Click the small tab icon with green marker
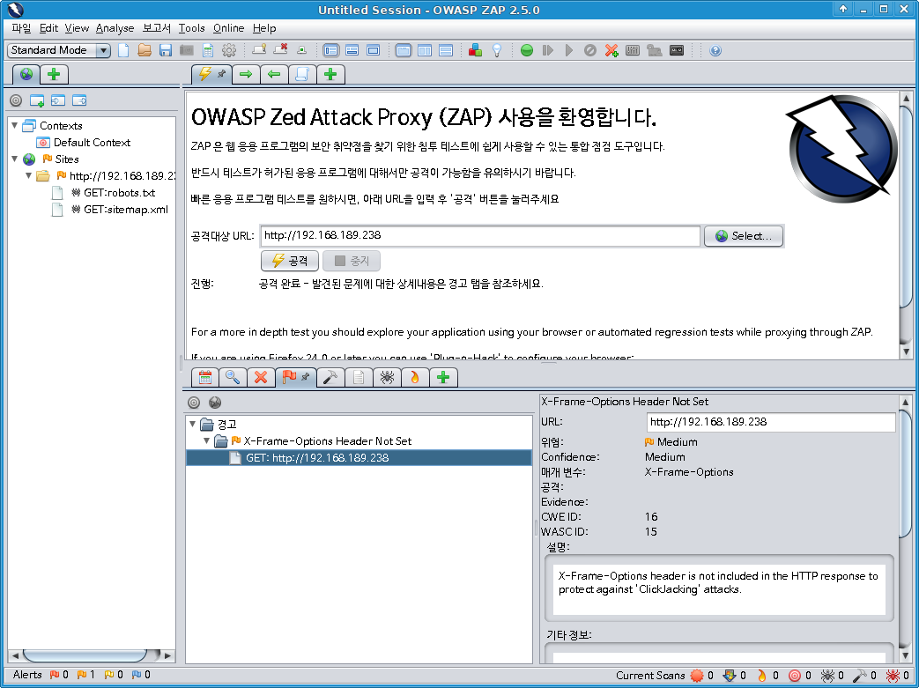Screen dimensions: 919x688 pyautogui.click(x=301, y=50)
